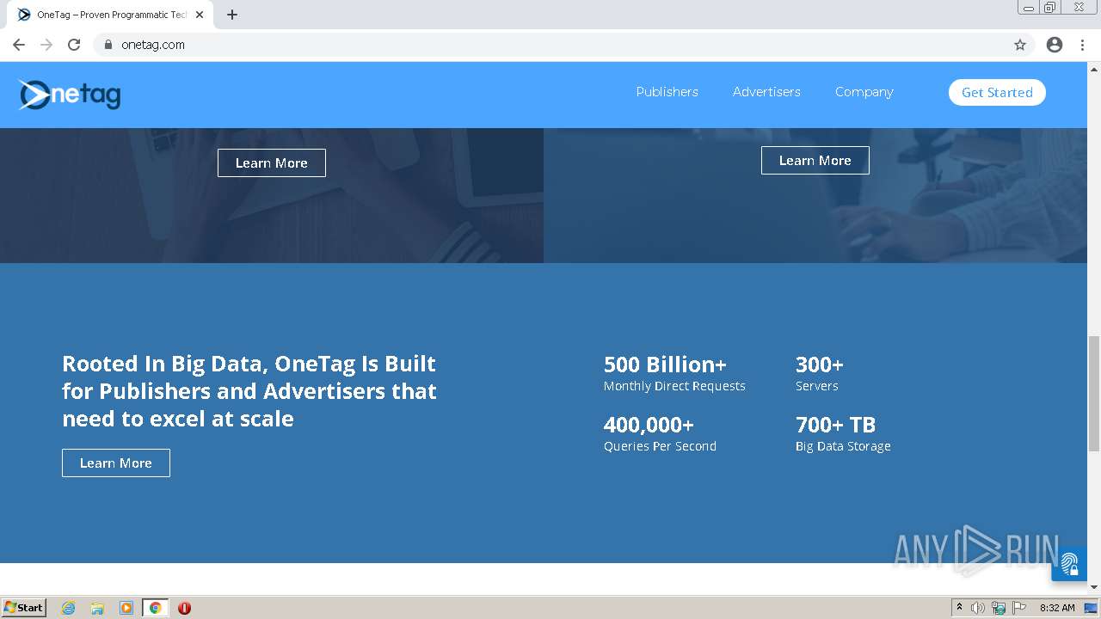Click the system clock 8:32 AM
The image size is (1101, 619).
[1057, 608]
